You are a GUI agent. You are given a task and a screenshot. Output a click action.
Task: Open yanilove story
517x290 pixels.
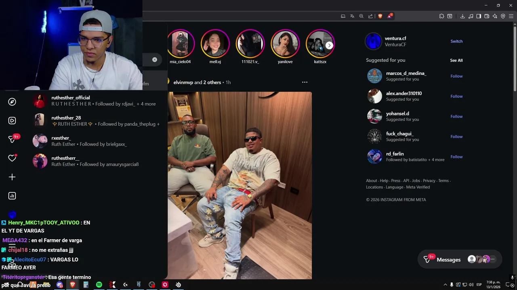pyautogui.click(x=285, y=43)
